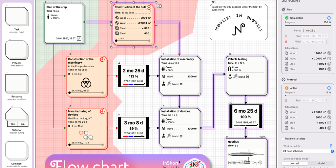This screenshot has width=336, height=168.
Task: Open the subflow icon in Manufacturing of devices
Action: coord(86,135)
